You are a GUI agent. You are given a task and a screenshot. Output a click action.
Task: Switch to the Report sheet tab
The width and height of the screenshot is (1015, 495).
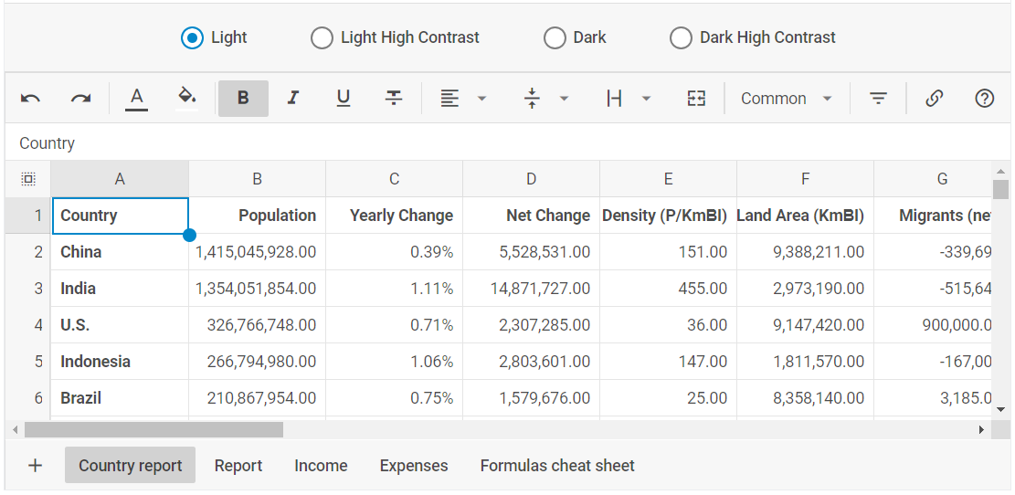(x=238, y=465)
